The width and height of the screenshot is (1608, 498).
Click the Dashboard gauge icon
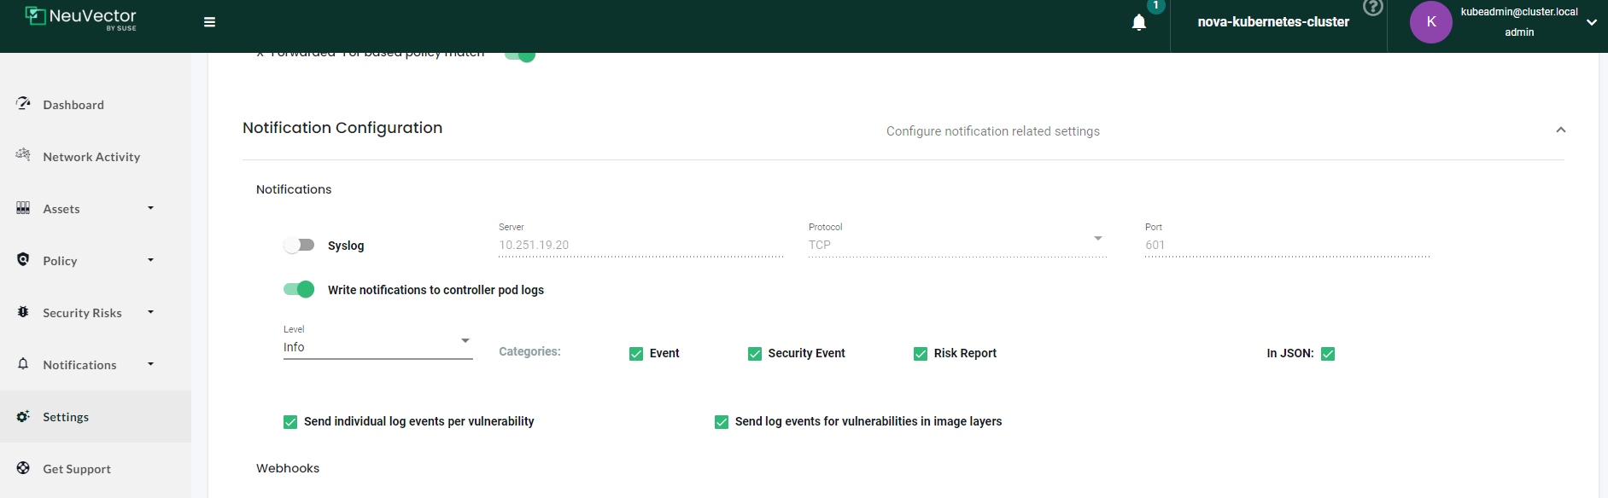pos(23,103)
